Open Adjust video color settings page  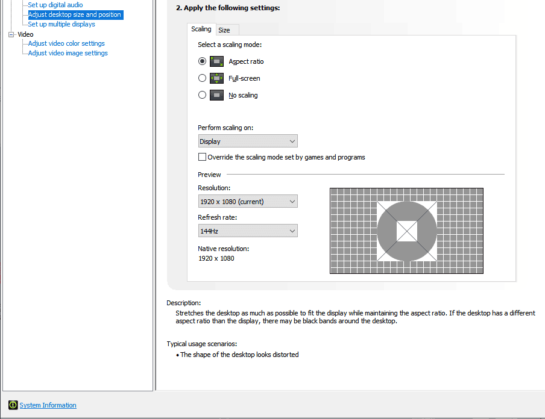(x=66, y=43)
